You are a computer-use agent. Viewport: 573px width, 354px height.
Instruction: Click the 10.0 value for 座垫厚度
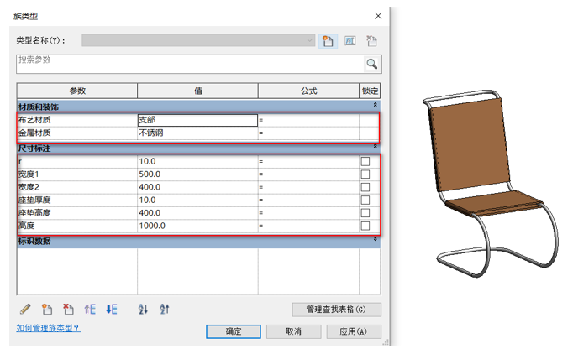point(197,200)
